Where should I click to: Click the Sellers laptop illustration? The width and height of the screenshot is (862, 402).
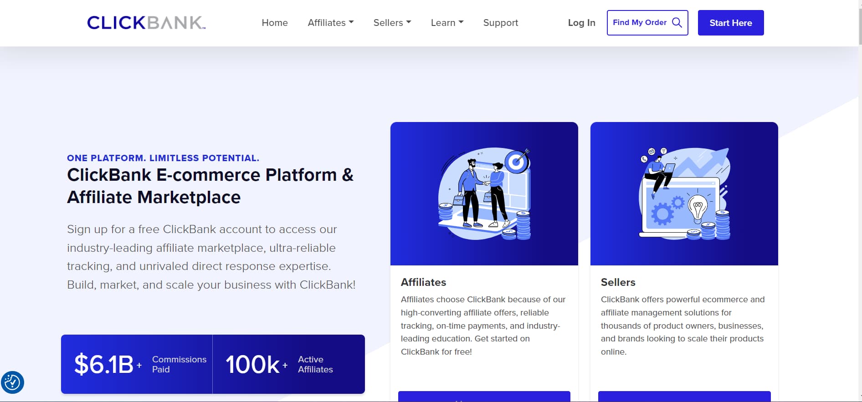coord(684,193)
